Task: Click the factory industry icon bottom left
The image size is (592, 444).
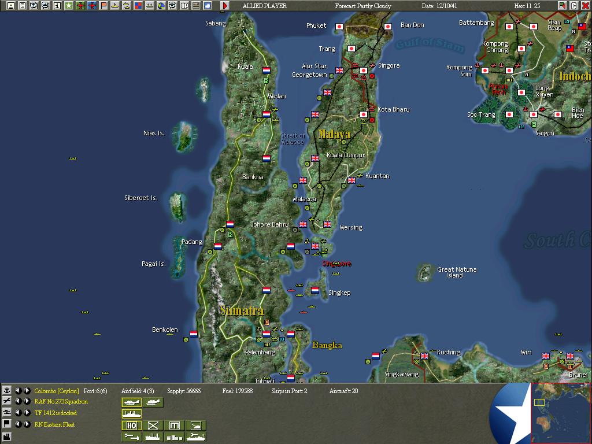Action: [7, 438]
